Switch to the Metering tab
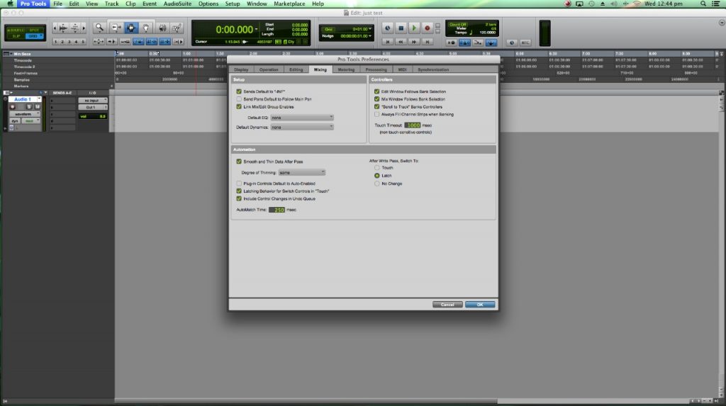726x406 pixels. click(346, 69)
